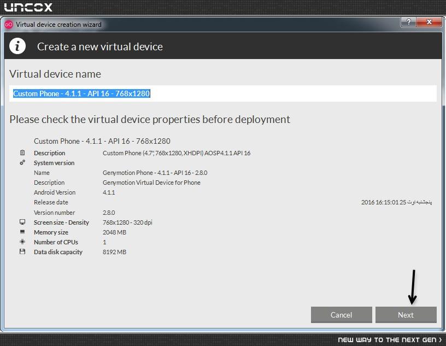446x346 pixels.
Task: Focus the Virtual device name input field
Action: [223, 93]
